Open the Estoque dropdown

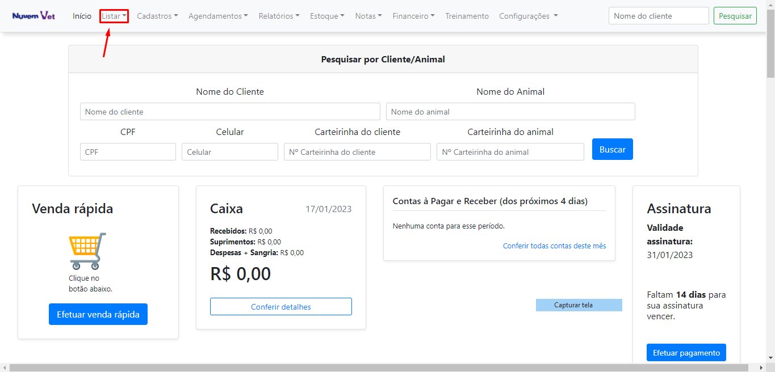point(327,16)
